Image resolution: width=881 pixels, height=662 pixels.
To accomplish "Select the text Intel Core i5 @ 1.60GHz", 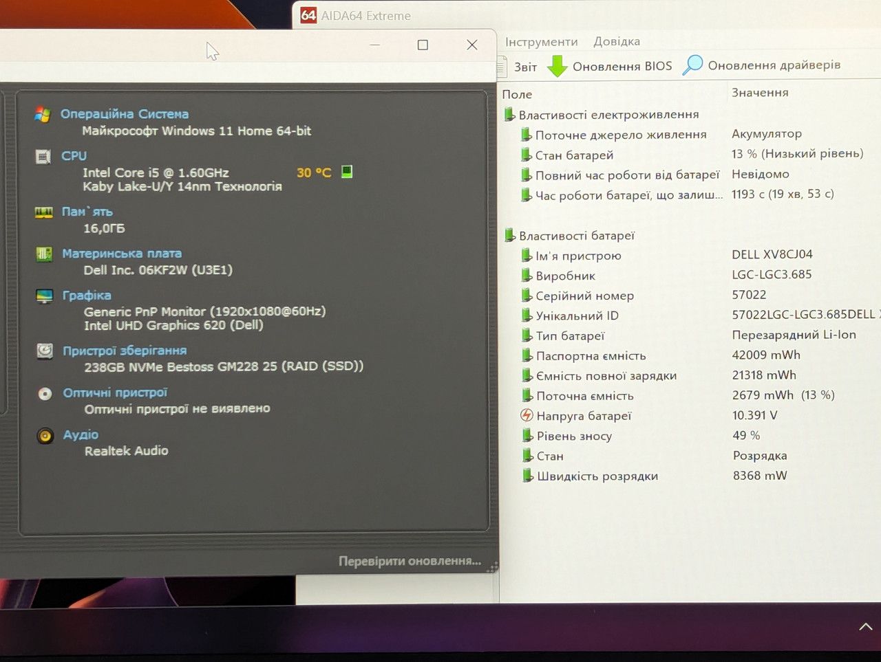I will pyautogui.click(x=156, y=173).
